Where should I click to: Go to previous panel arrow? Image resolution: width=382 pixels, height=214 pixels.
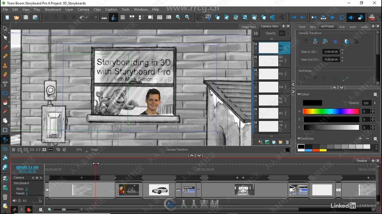click(293, 18)
